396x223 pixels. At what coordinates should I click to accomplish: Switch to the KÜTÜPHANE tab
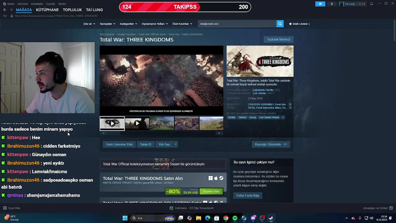(x=47, y=10)
